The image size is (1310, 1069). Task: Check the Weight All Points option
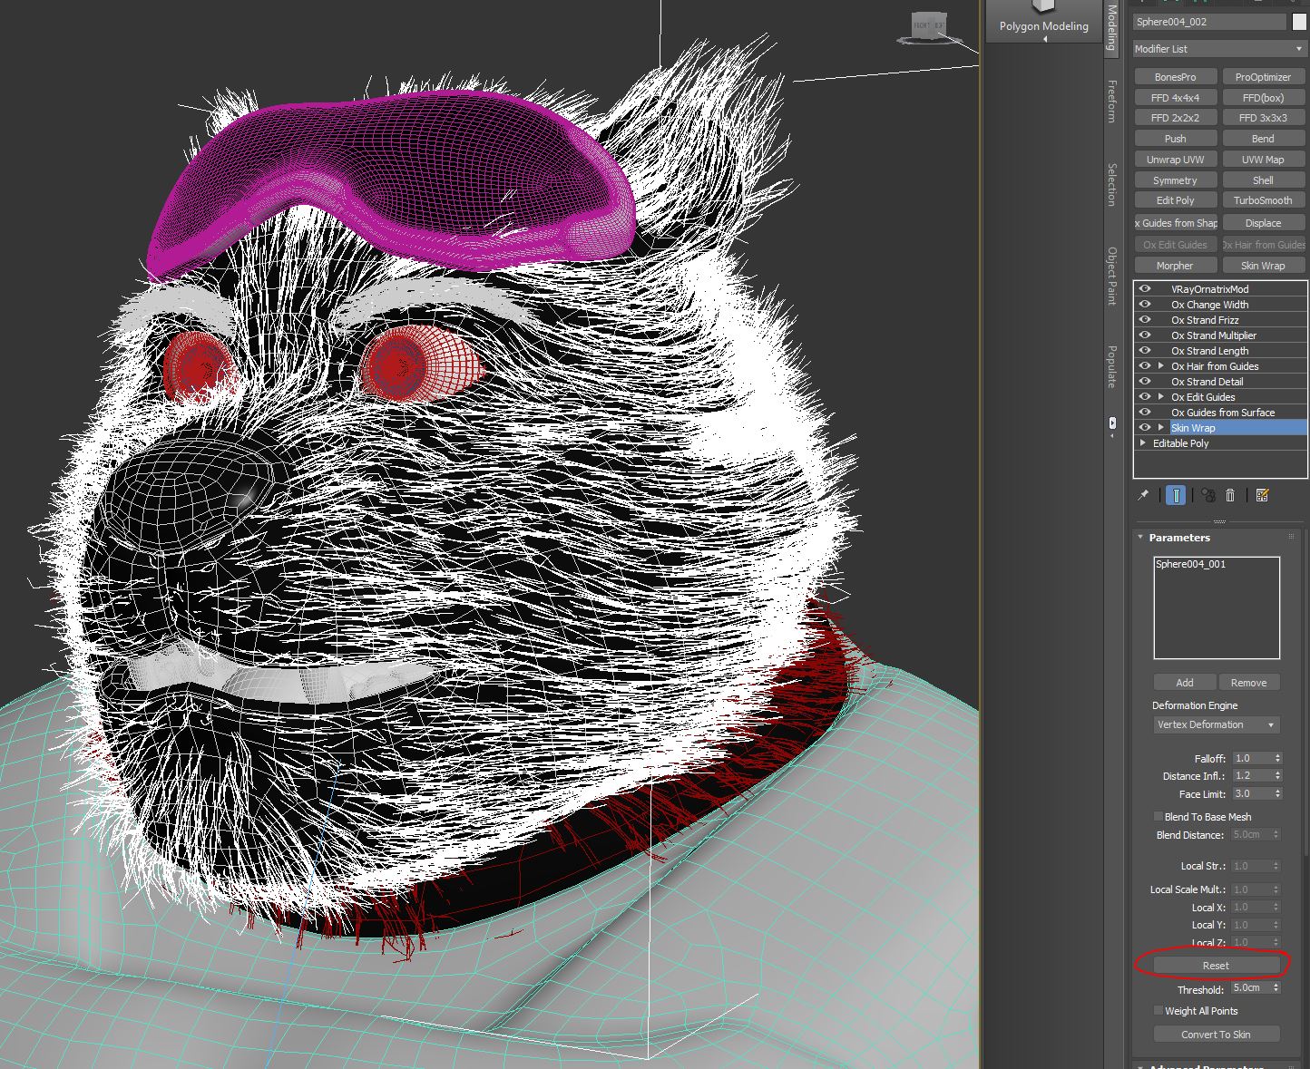coord(1158,1011)
